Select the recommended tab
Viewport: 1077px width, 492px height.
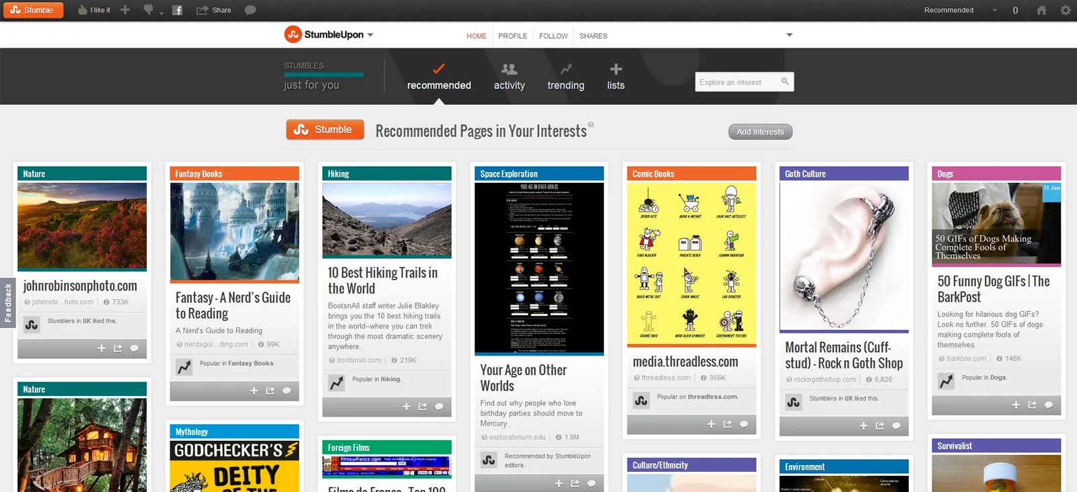click(x=439, y=77)
